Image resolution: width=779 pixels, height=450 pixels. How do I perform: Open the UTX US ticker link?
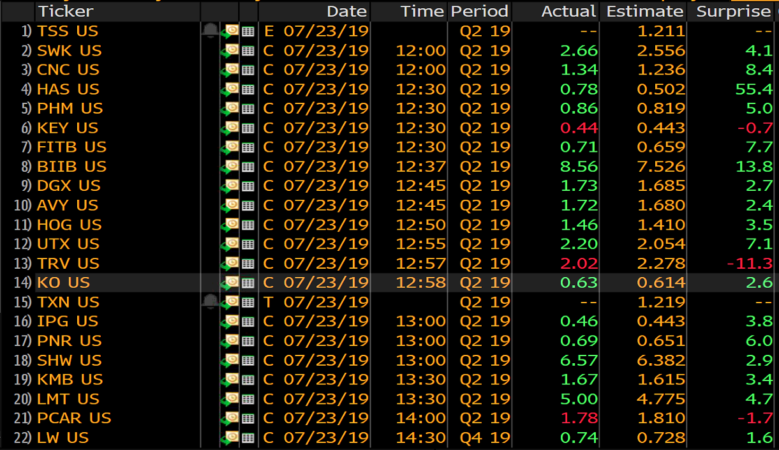pos(68,244)
